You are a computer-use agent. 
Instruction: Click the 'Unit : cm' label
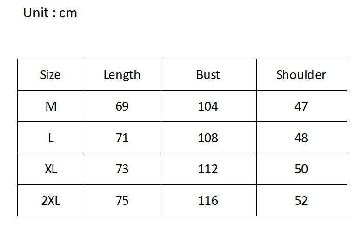(50, 13)
